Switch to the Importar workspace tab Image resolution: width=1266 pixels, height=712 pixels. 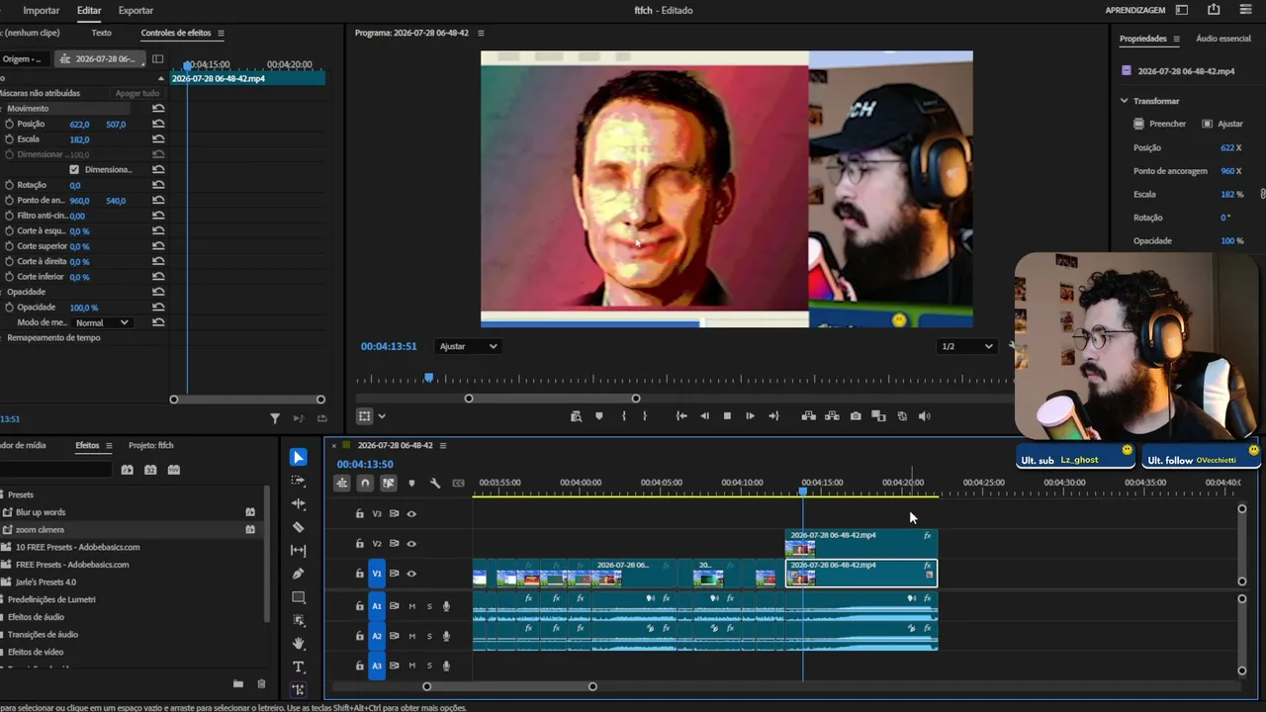[x=42, y=10]
